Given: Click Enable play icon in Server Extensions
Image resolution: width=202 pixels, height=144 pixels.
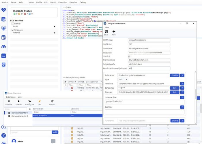Looking at the screenshot, I should [18, 103].
